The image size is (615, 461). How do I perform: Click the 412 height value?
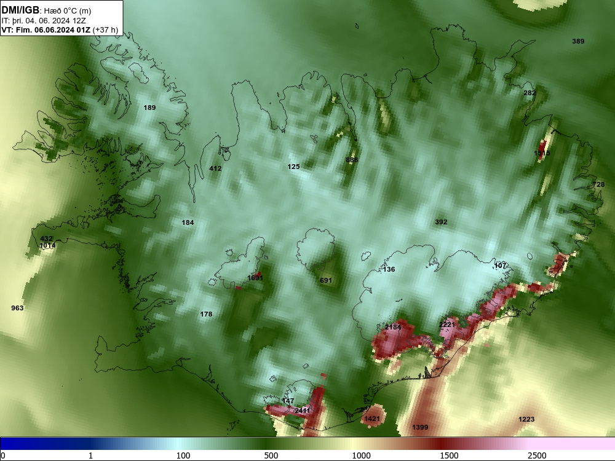click(215, 168)
